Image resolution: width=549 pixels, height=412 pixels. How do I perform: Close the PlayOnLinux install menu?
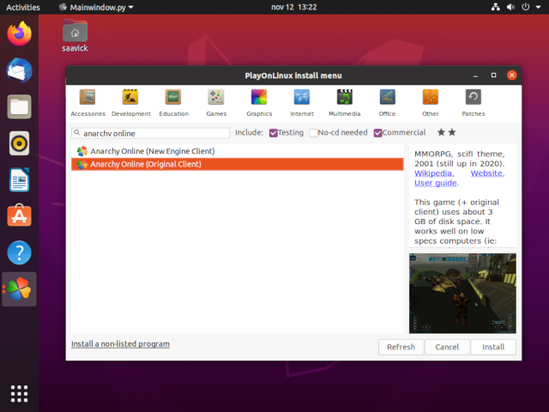[511, 75]
